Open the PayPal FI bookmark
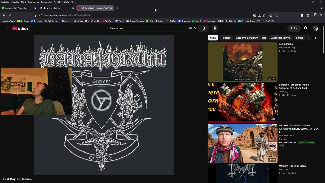This screenshot has height=183, width=325. 268,21
